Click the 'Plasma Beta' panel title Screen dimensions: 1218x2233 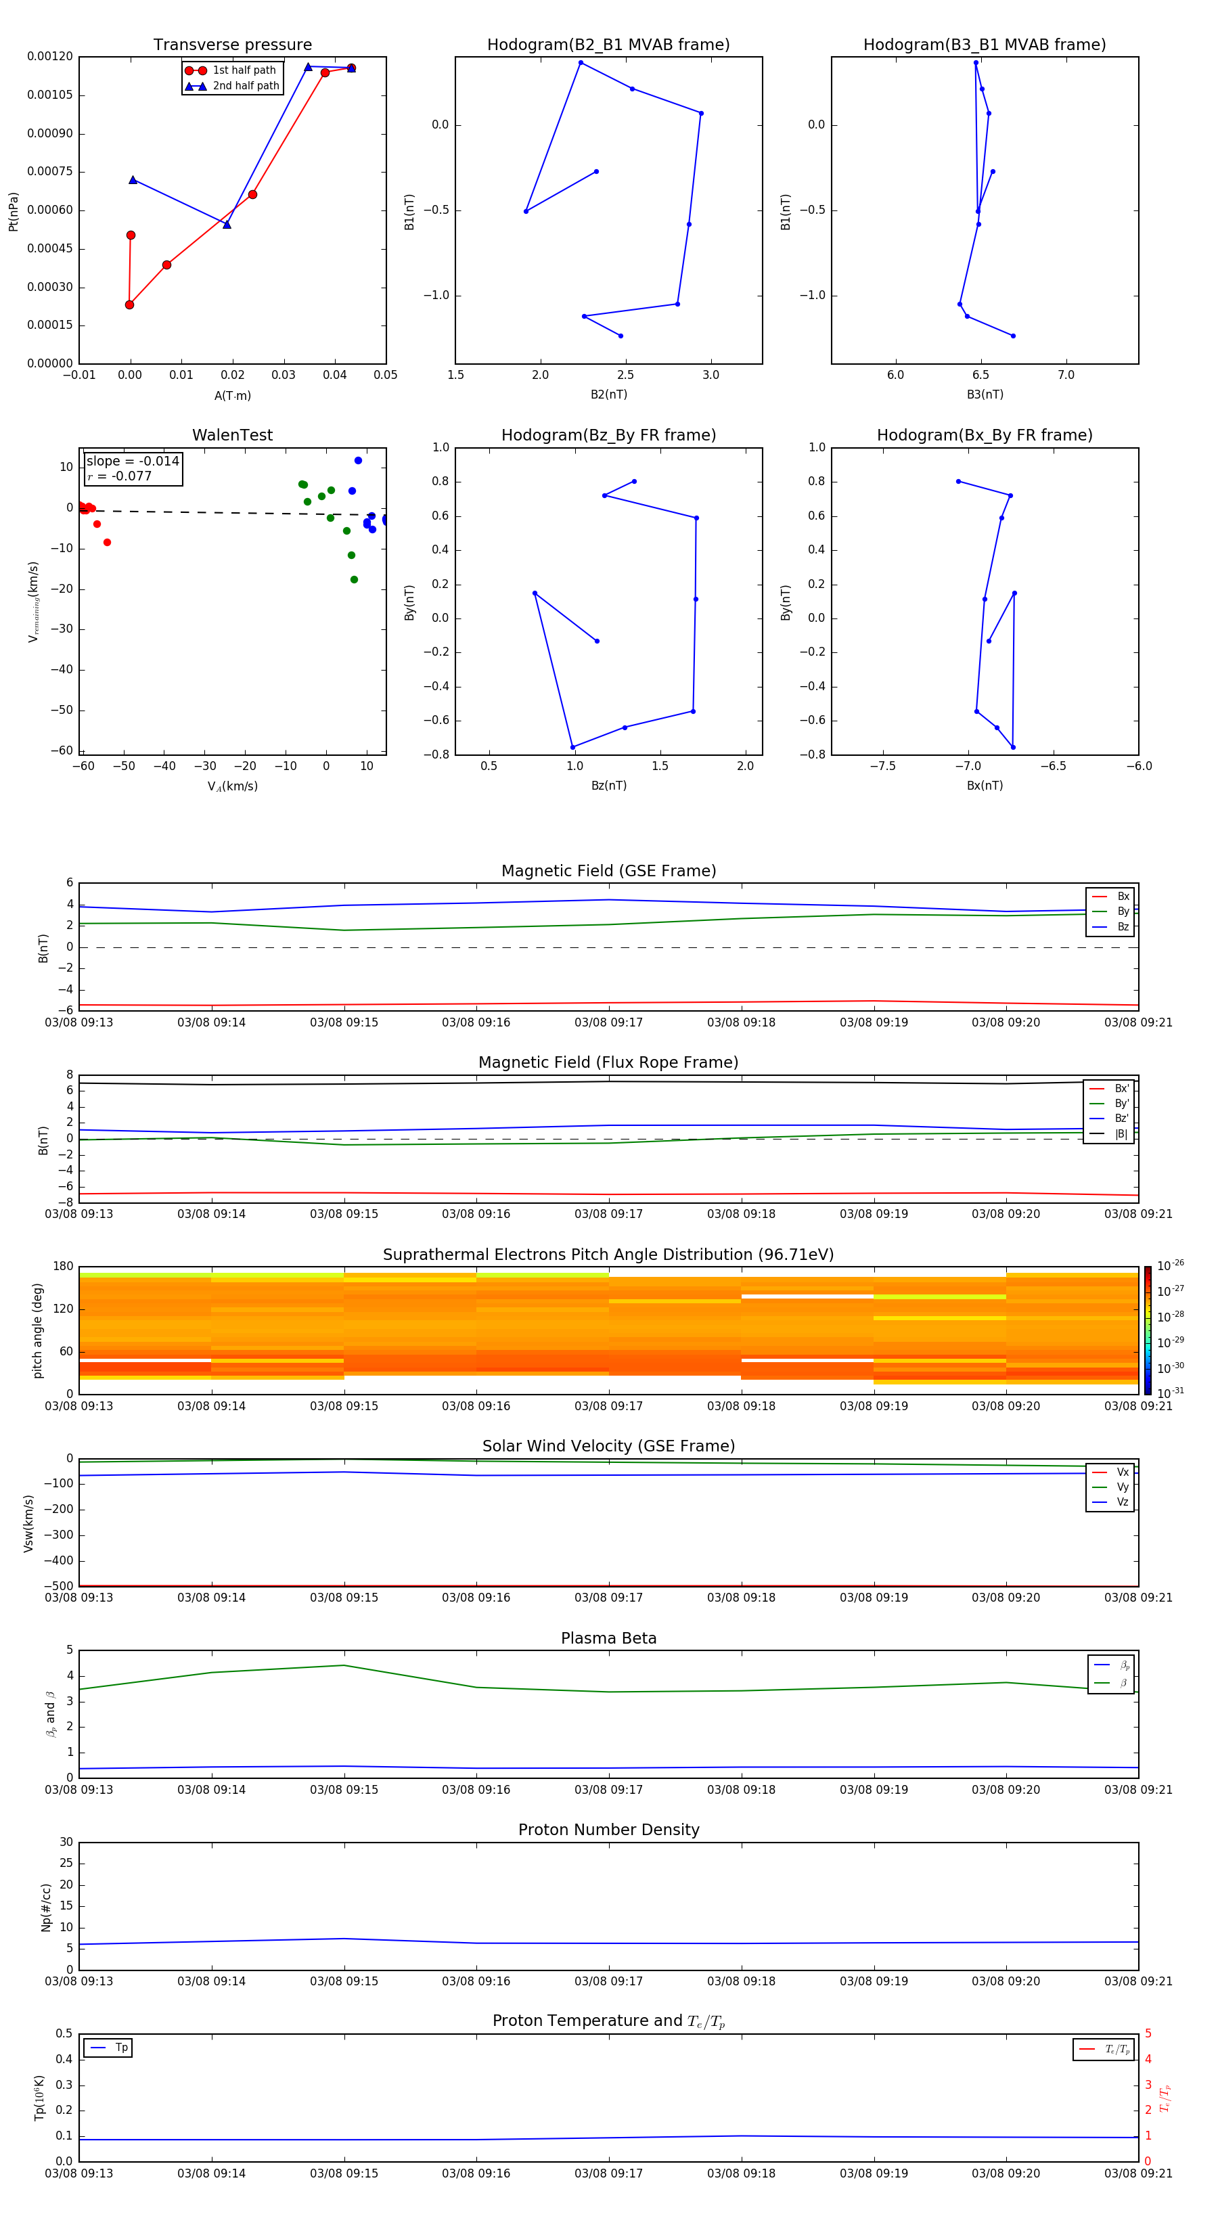click(x=608, y=1639)
